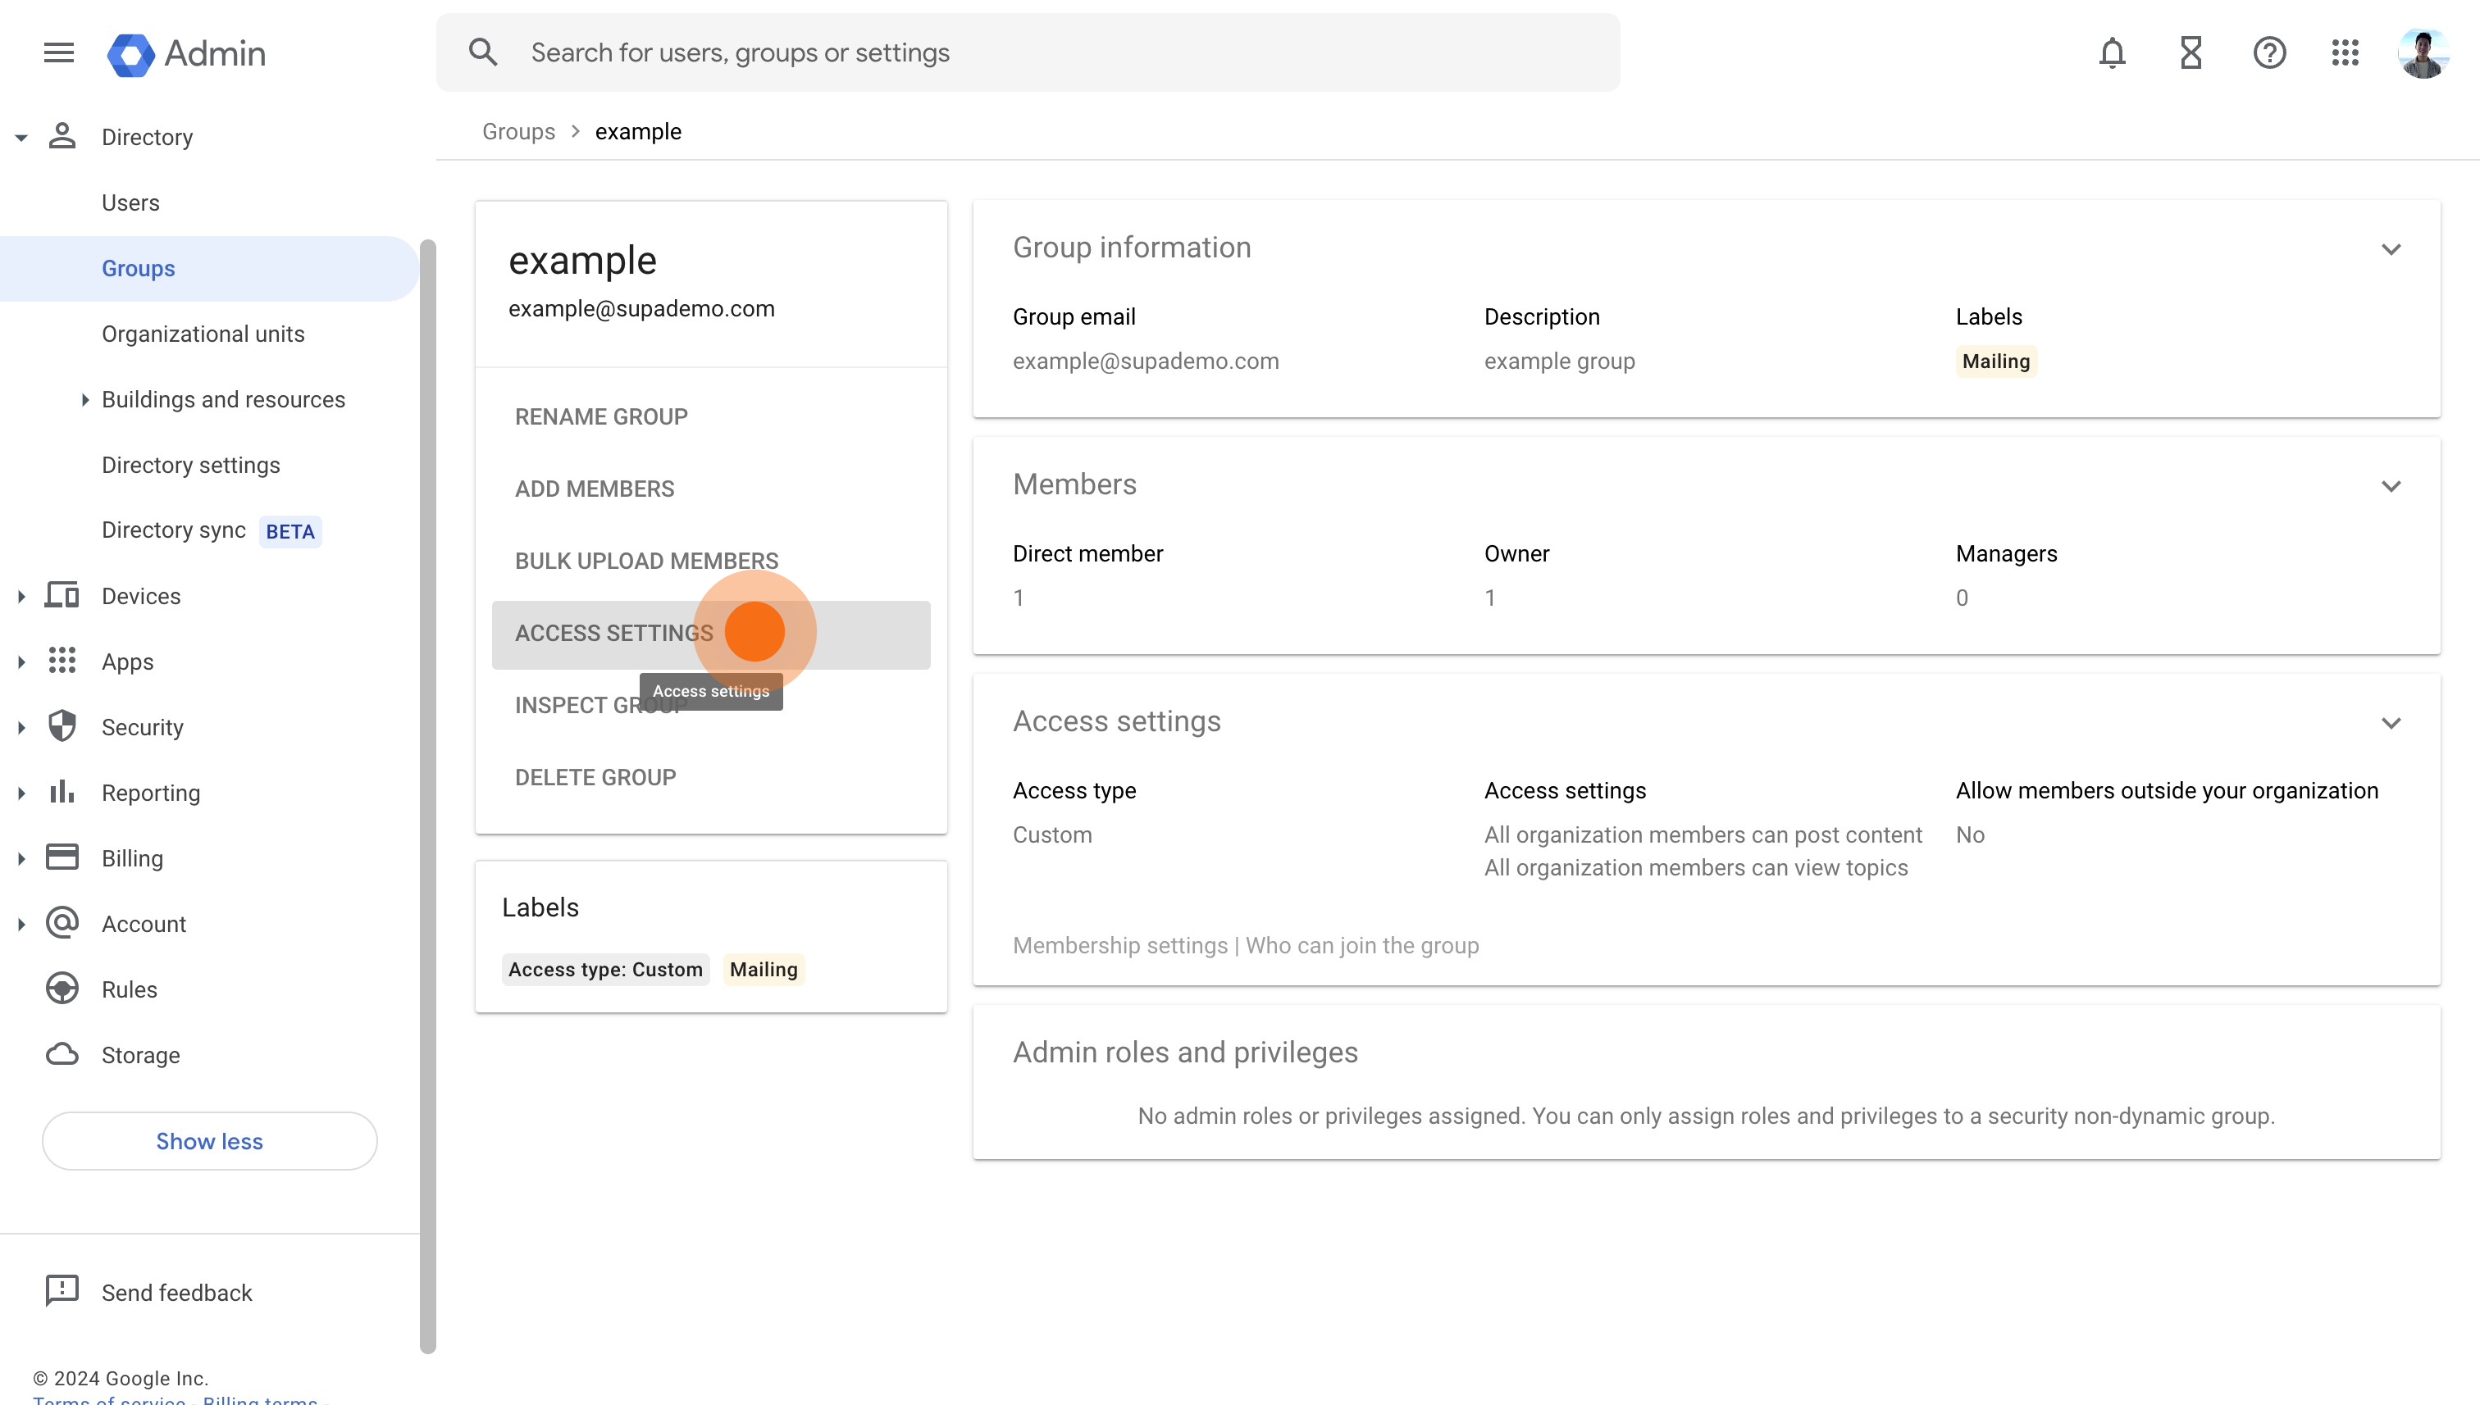The height and width of the screenshot is (1405, 2480).
Task: Select Users in the Directory menu
Action: coord(130,202)
